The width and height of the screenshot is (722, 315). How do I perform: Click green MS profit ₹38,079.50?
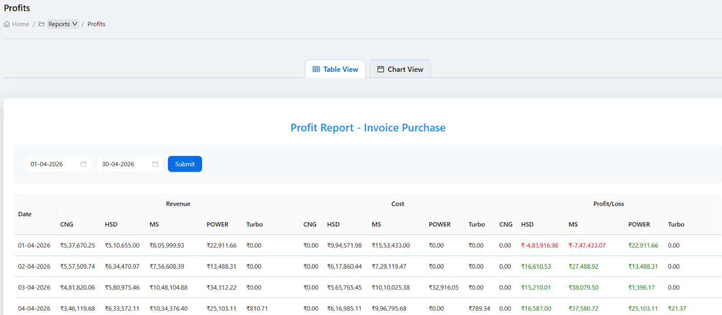583,288
